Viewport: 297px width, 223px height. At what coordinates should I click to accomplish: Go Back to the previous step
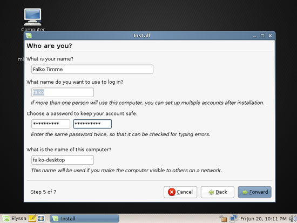tap(218, 192)
